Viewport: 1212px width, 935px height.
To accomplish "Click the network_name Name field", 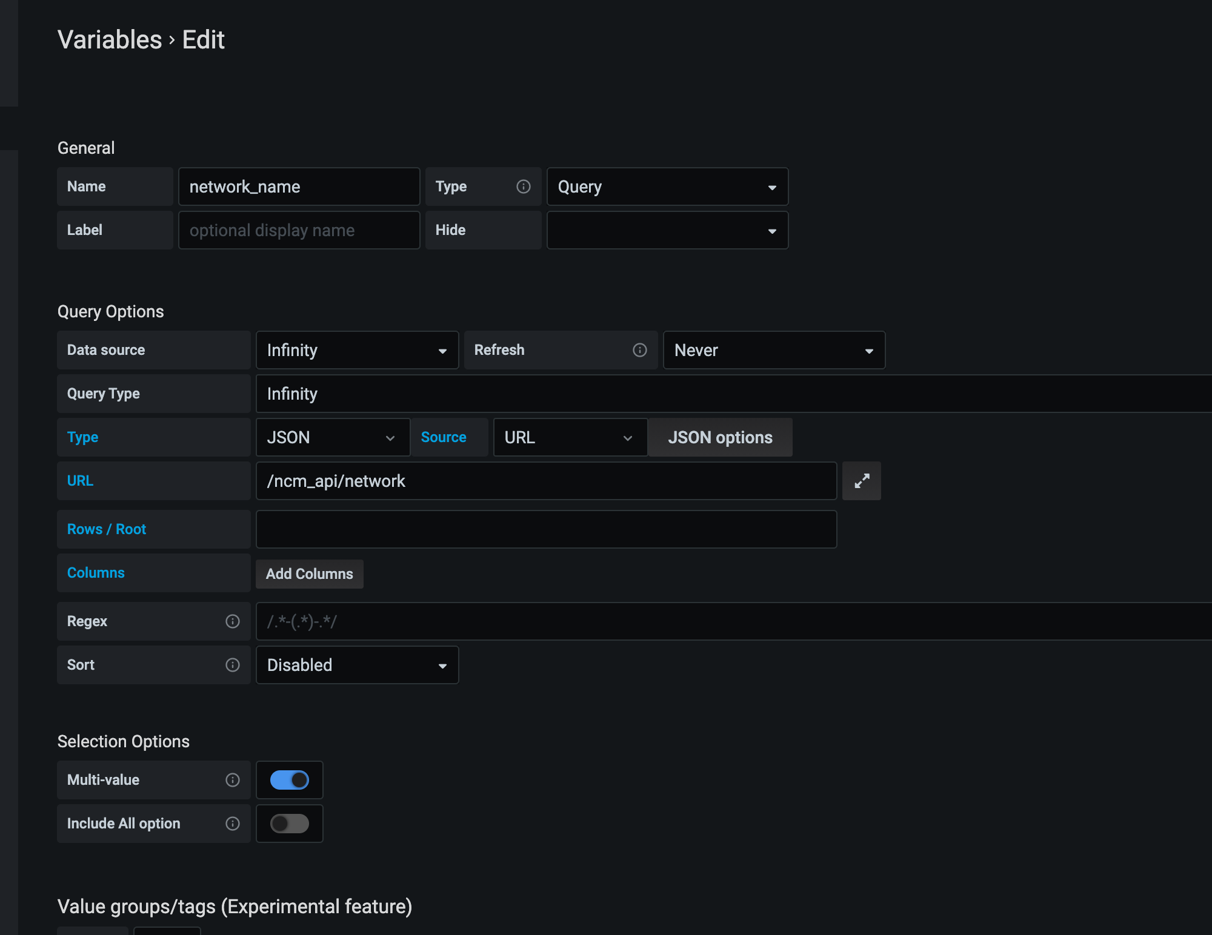I will coord(299,187).
